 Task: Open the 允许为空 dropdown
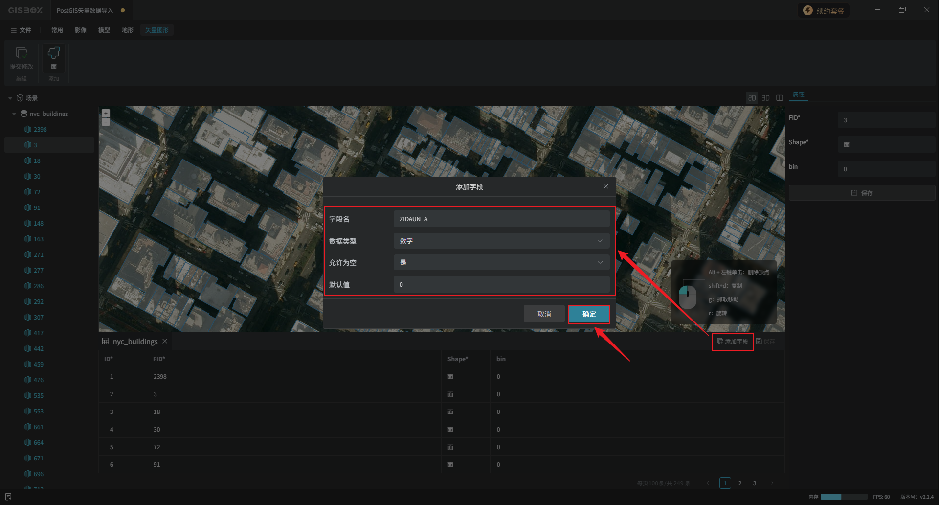pyautogui.click(x=501, y=263)
